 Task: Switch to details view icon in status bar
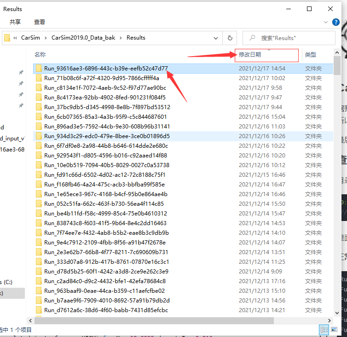(x=324, y=330)
